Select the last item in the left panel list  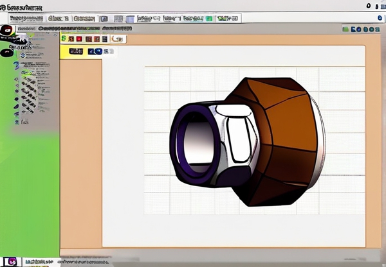click(24, 121)
